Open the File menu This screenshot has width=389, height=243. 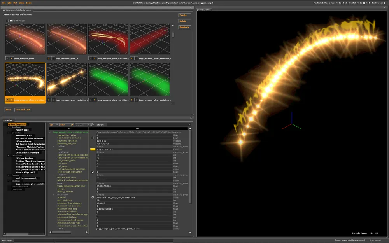4,3
